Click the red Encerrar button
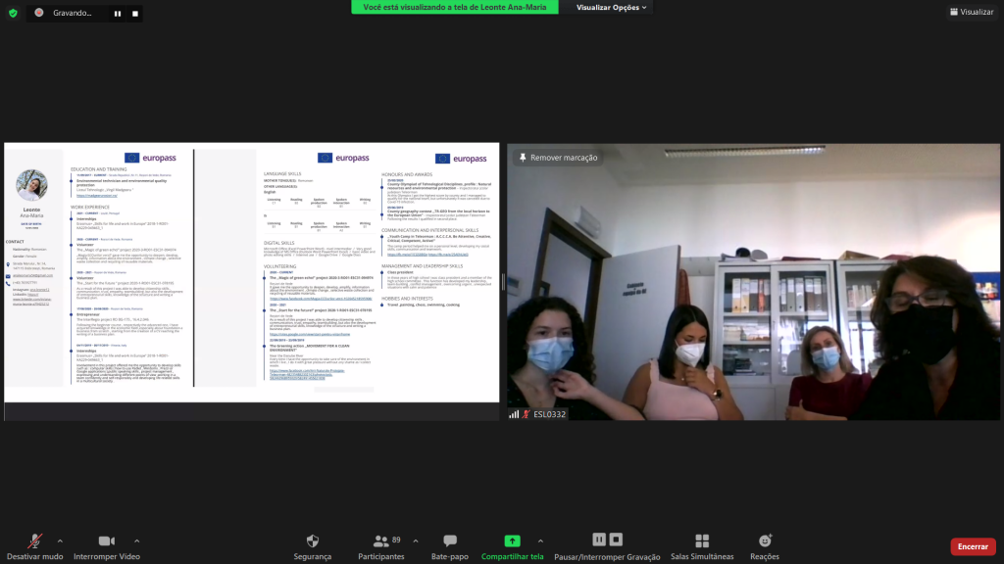This screenshot has height=564, width=1004. coord(972,546)
